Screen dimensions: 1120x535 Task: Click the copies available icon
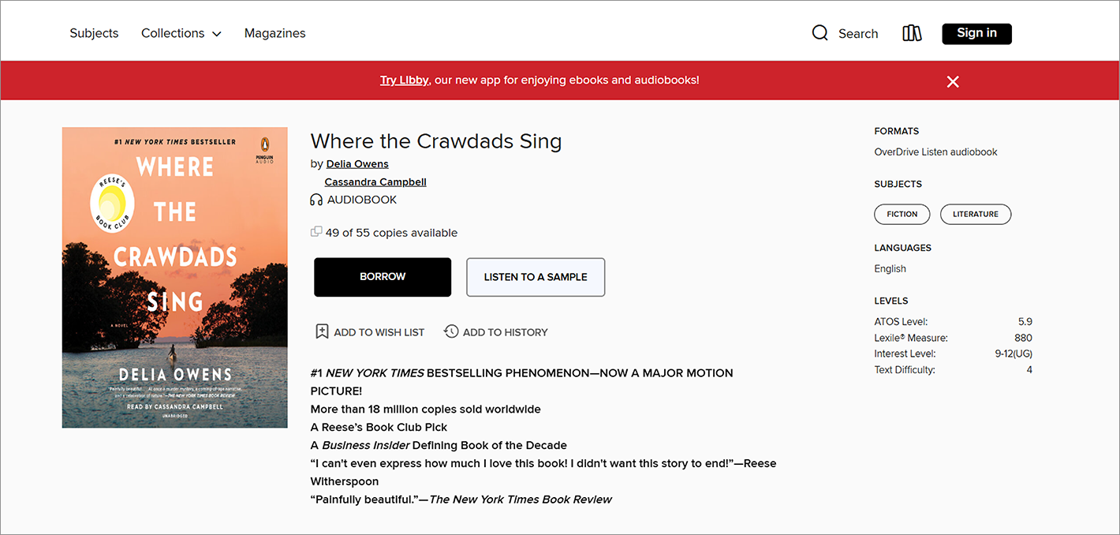[x=316, y=232]
